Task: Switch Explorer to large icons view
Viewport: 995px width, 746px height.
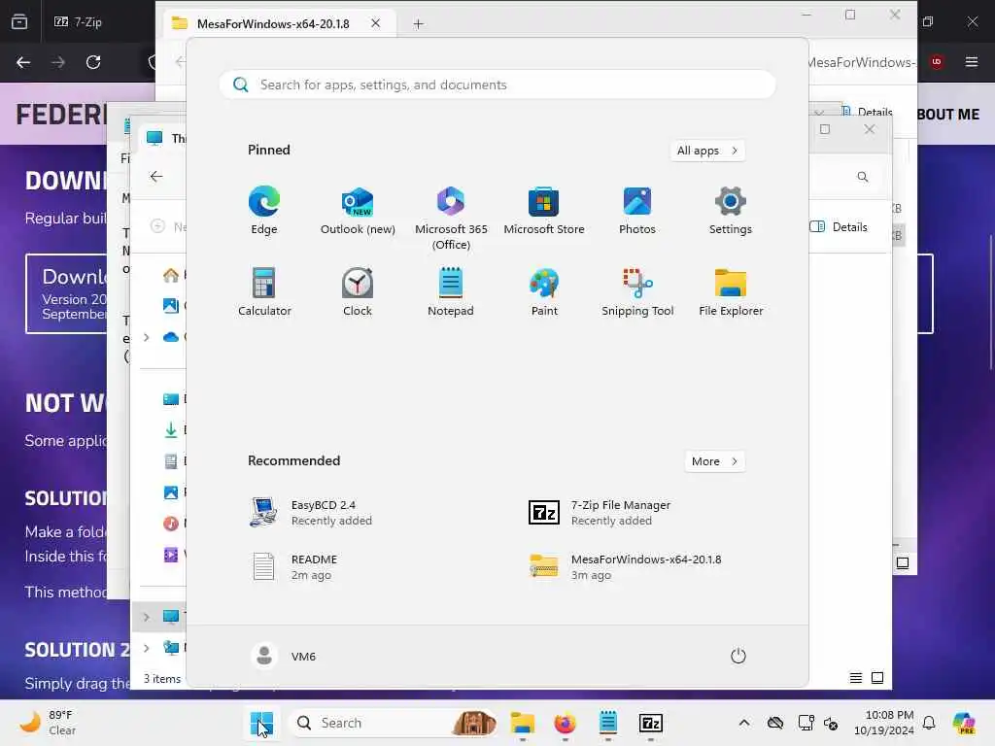Action: pos(877,678)
